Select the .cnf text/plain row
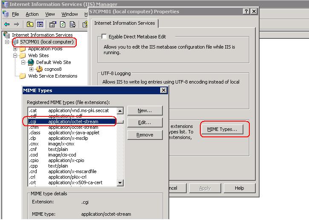Screen dimensions: 309x220 click(x=72, y=149)
